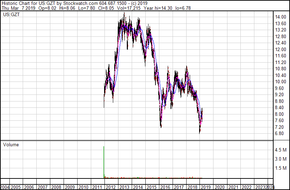The height and width of the screenshot is (190, 290).
Task: Click the 13.20 price axis label
Action: [x=280, y=30]
